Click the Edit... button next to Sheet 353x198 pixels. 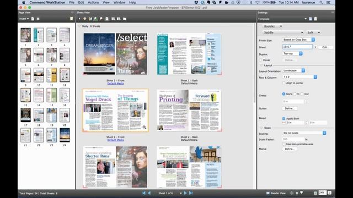click(325, 47)
